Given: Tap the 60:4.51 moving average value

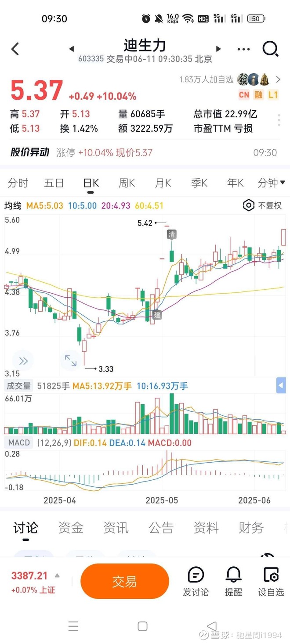Looking at the screenshot, I should point(149,205).
